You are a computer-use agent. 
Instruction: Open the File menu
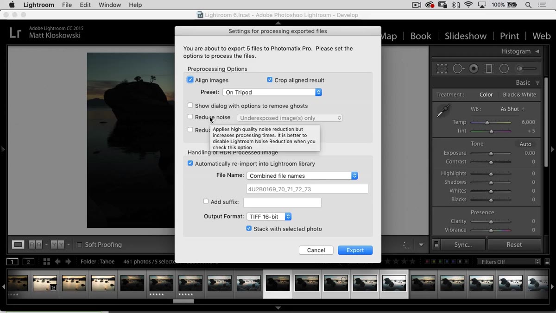[67, 5]
